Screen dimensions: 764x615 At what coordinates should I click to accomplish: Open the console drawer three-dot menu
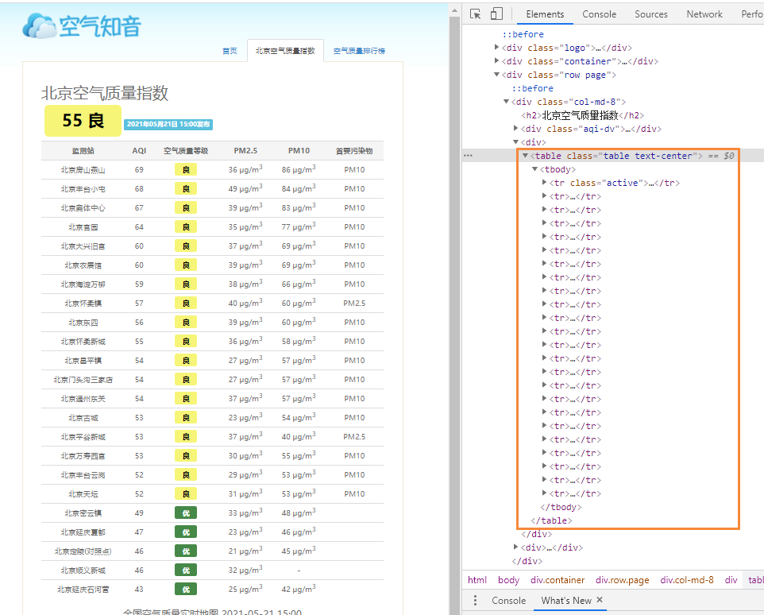475,601
